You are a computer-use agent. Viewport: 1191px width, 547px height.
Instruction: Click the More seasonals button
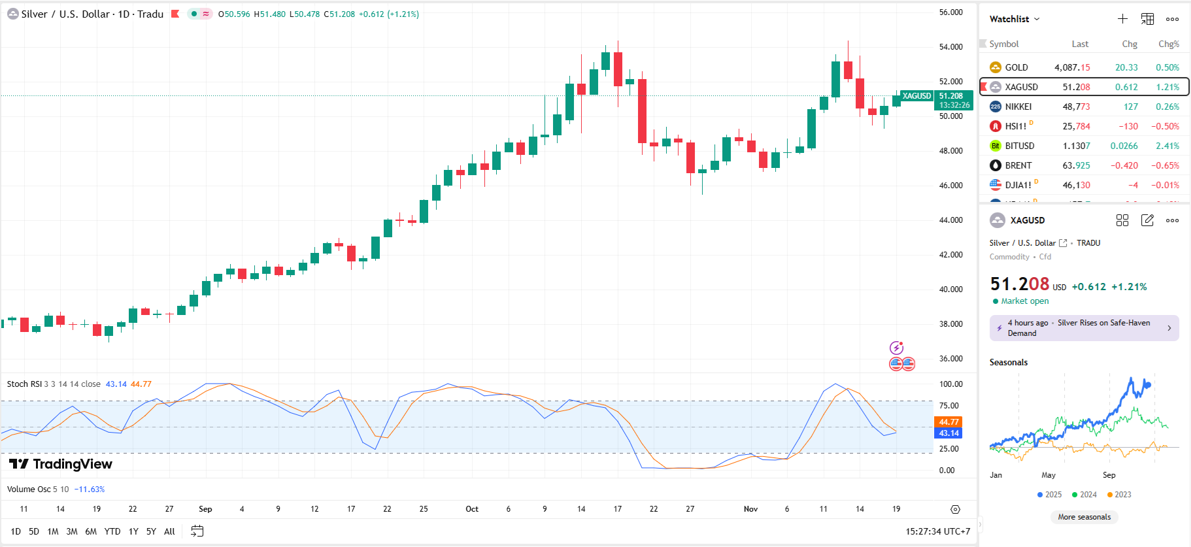pyautogui.click(x=1084, y=517)
